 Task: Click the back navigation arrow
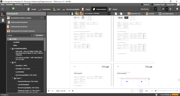pos(3,9)
